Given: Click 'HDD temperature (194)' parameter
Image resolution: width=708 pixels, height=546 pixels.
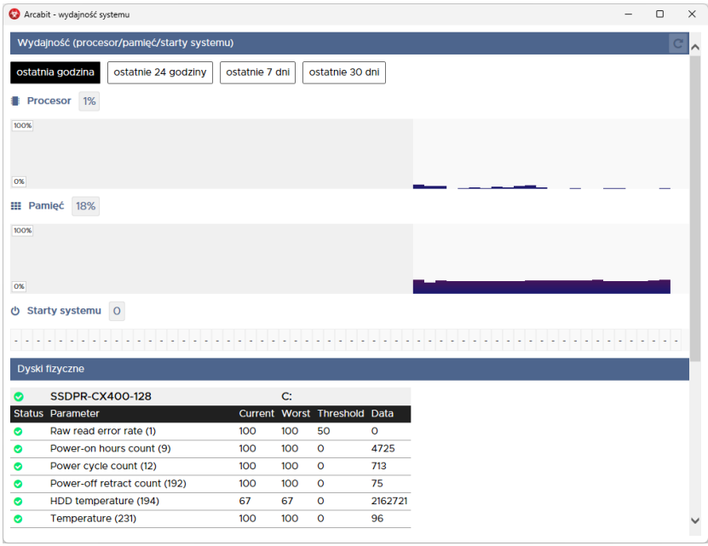Looking at the screenshot, I should tap(104, 502).
